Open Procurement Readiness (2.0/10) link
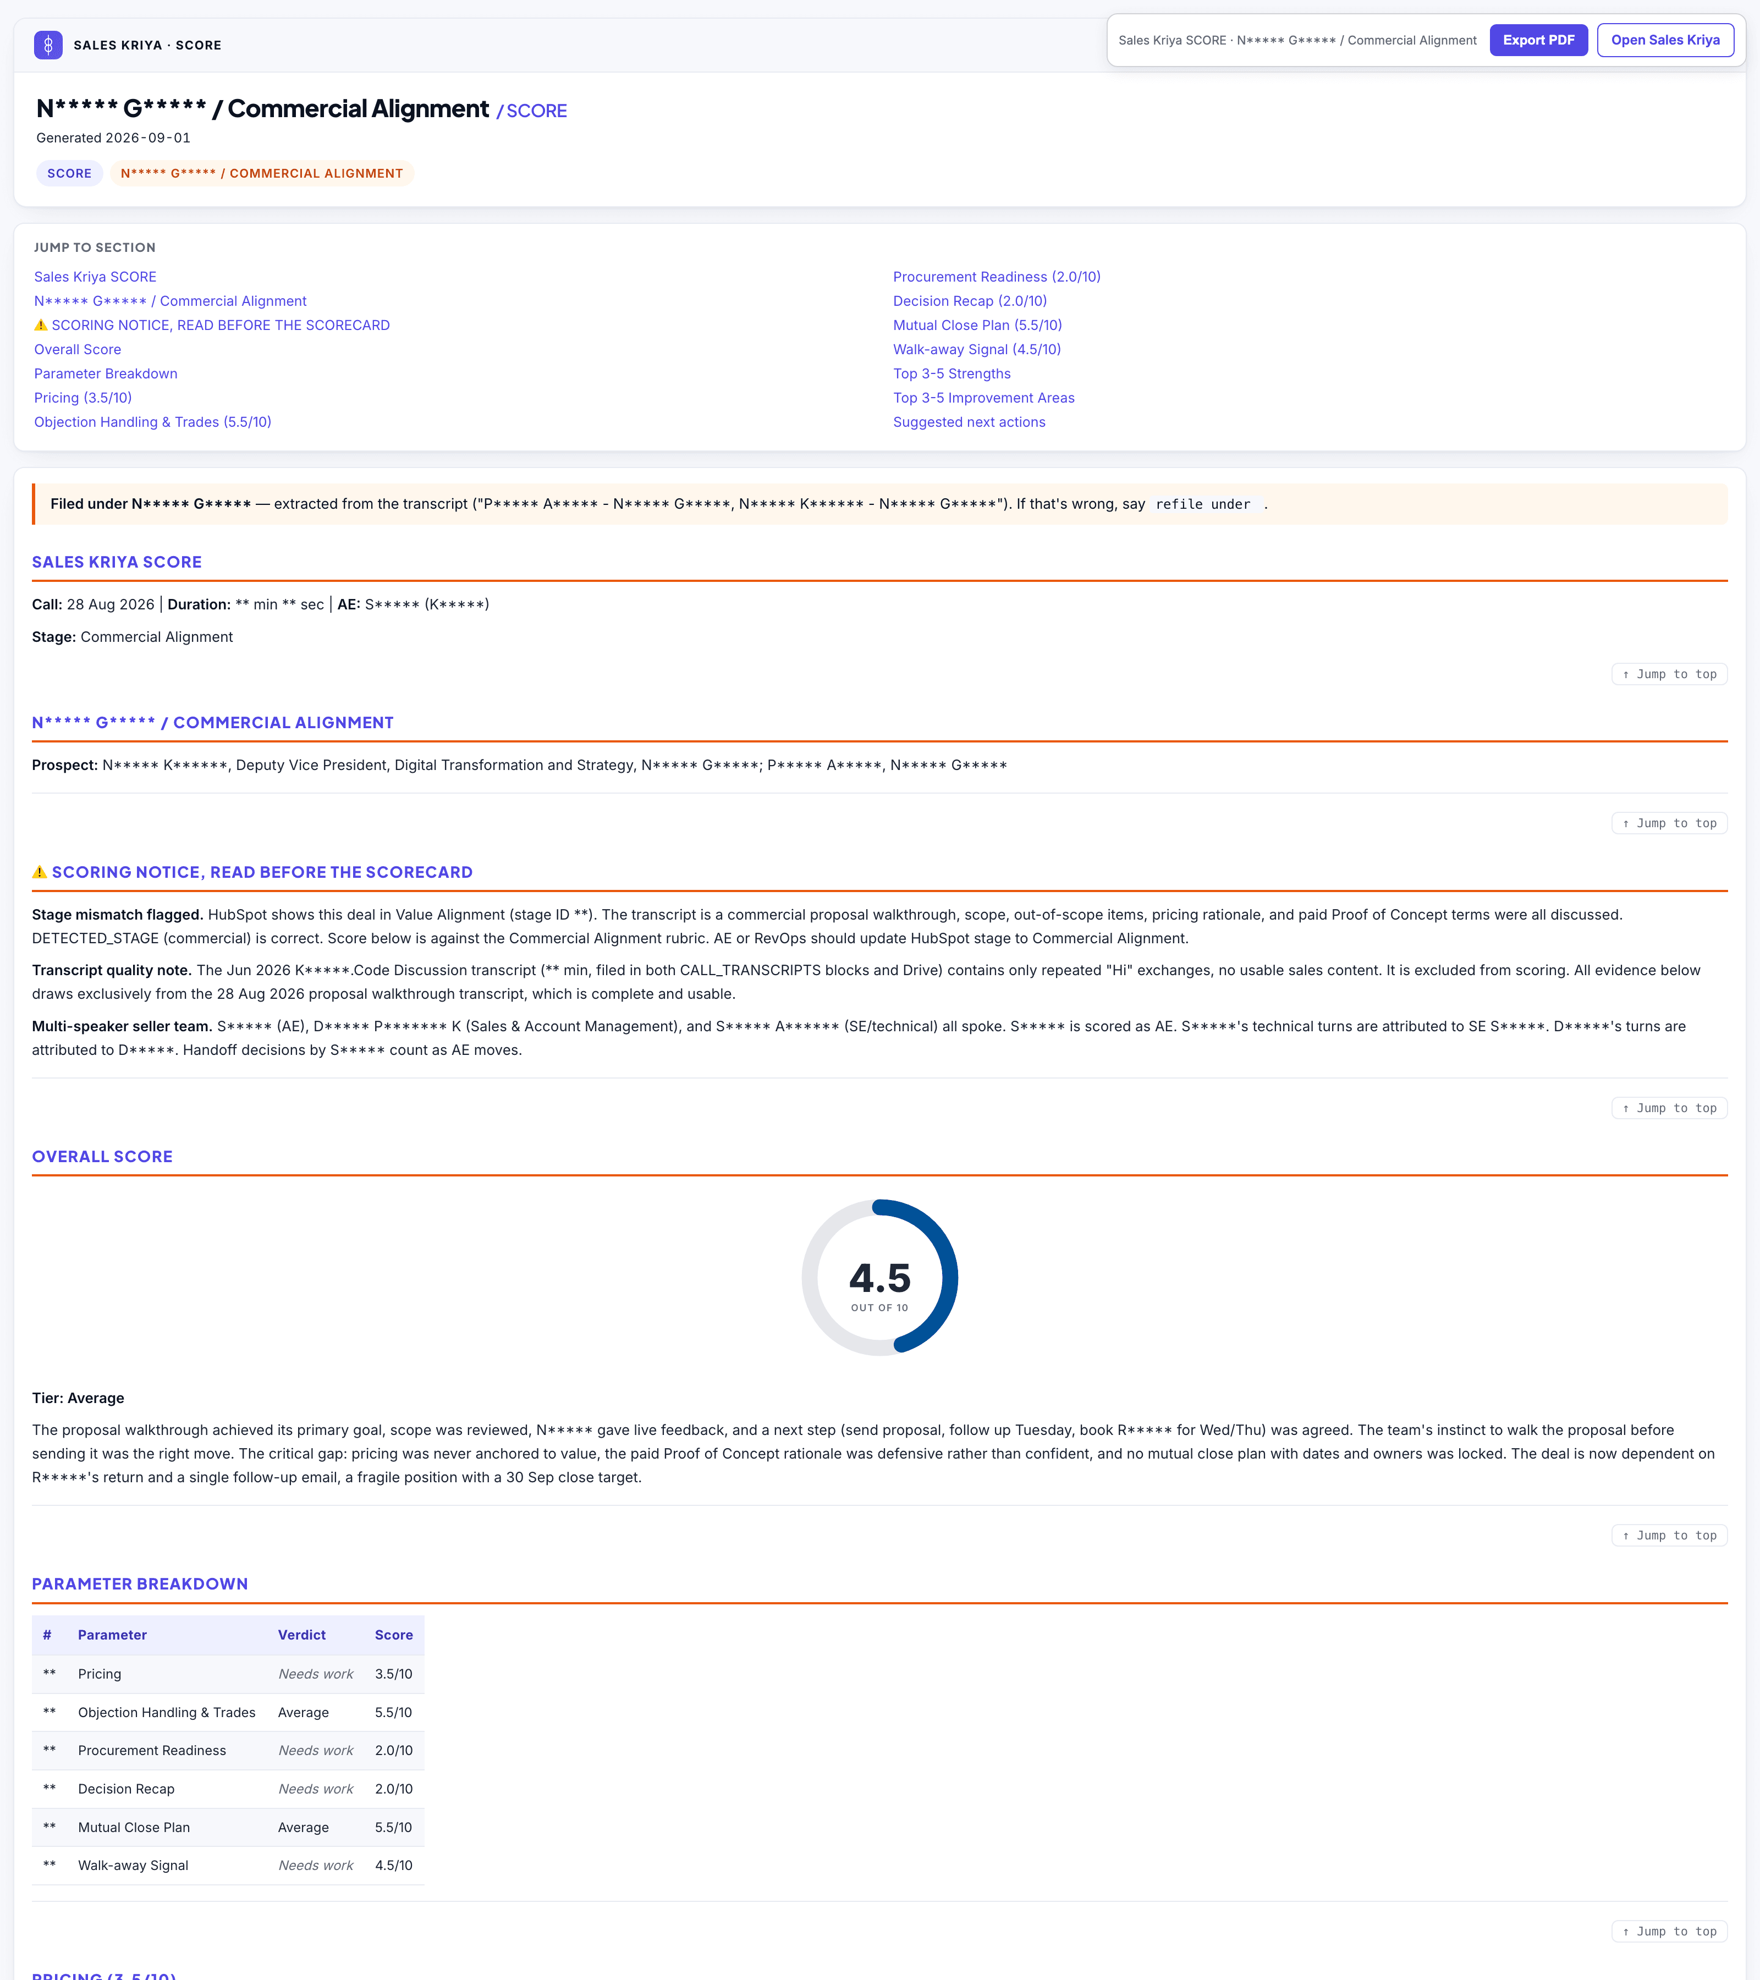Image resolution: width=1760 pixels, height=1980 pixels. [997, 277]
